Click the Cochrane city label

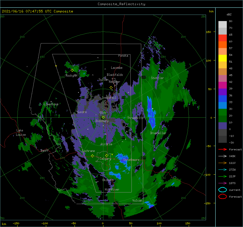click(x=88, y=151)
